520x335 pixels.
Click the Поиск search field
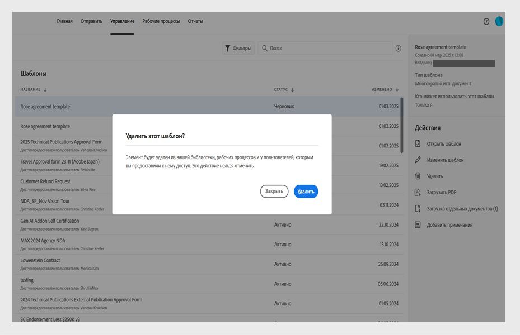[325, 48]
